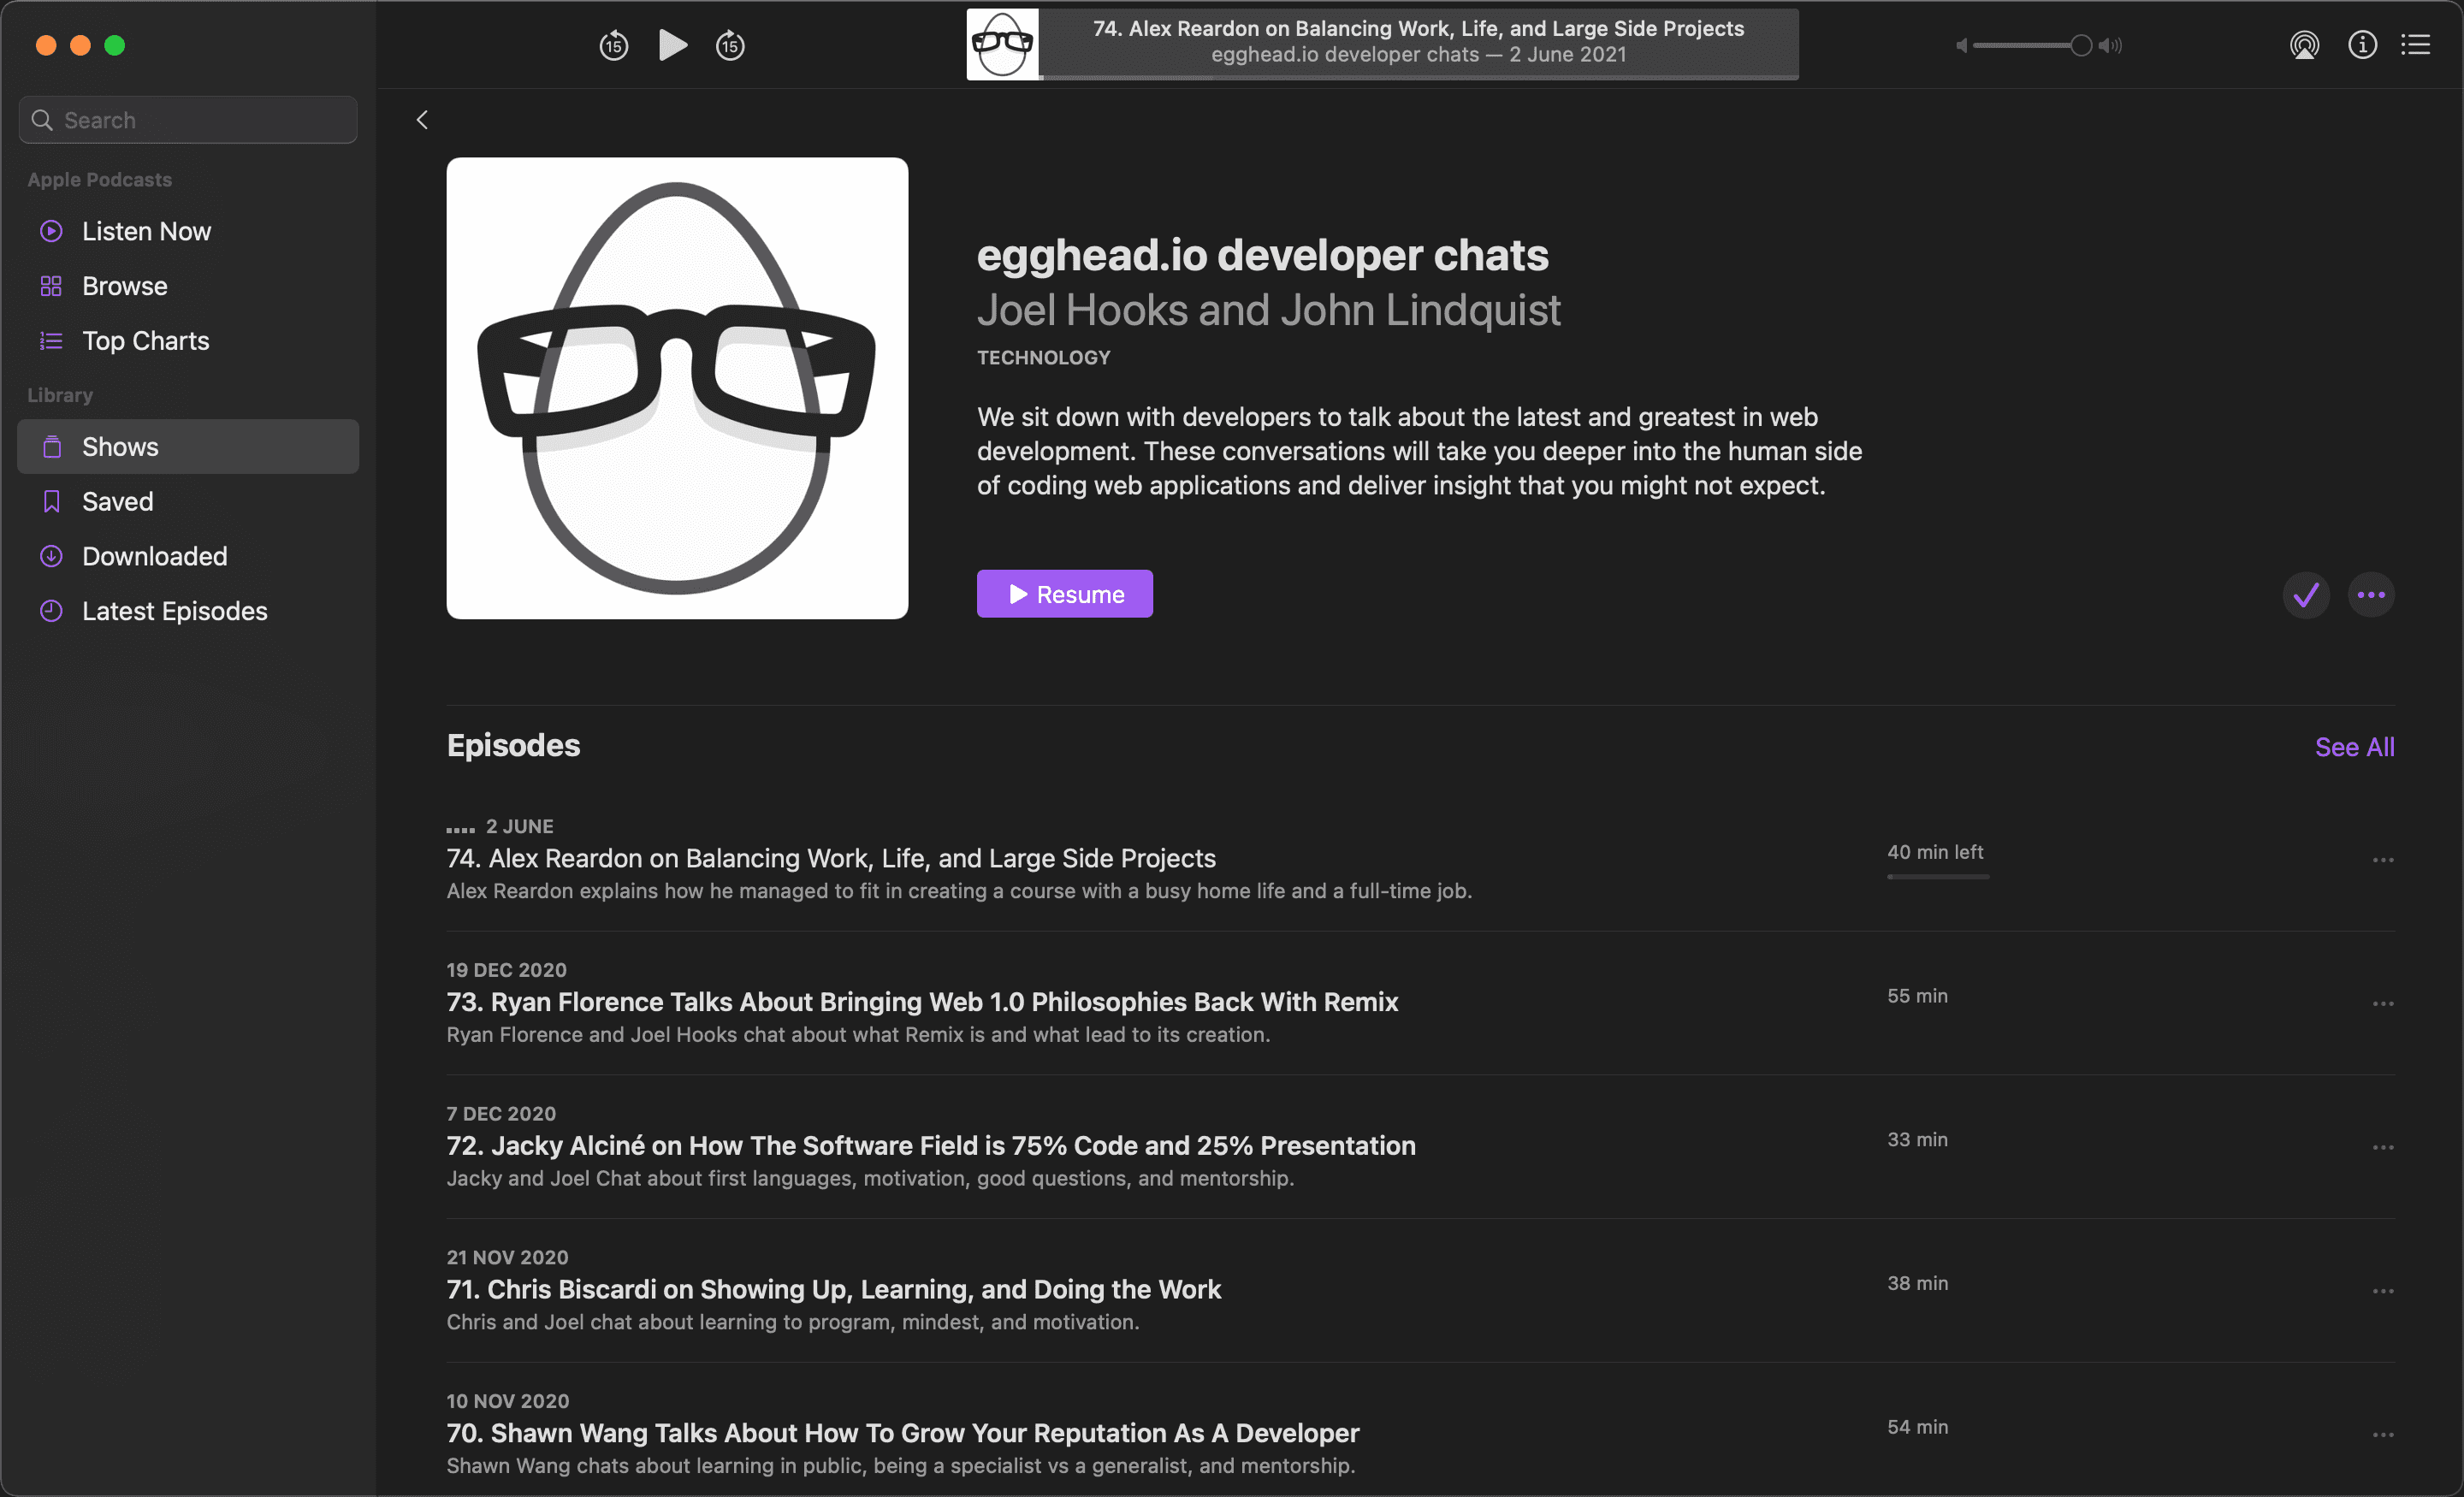2464x1497 pixels.
Task: Toggle the followed checkmark for show
Action: tap(2306, 595)
